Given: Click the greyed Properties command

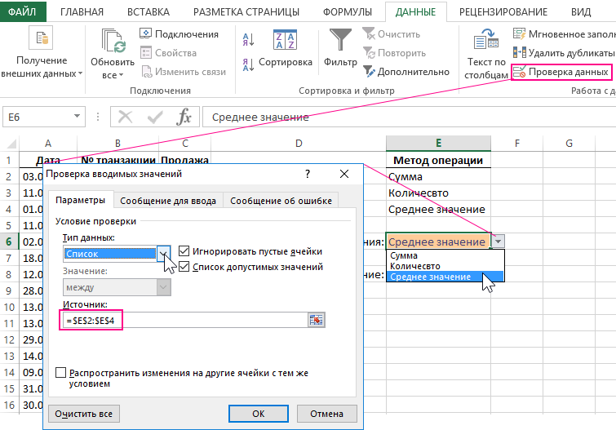Looking at the screenshot, I should 169,53.
